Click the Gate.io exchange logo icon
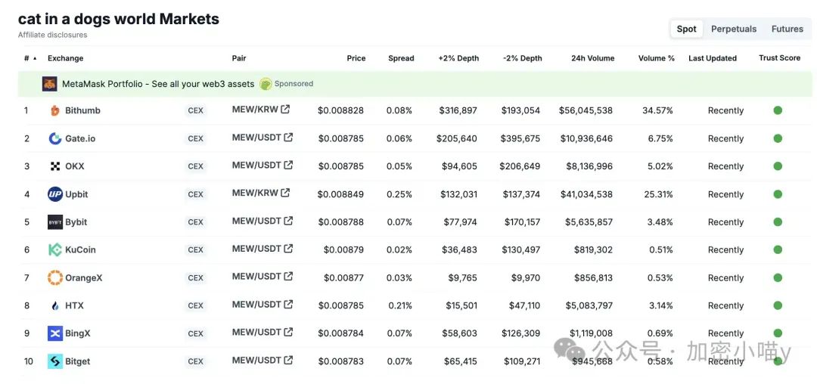 (55, 138)
